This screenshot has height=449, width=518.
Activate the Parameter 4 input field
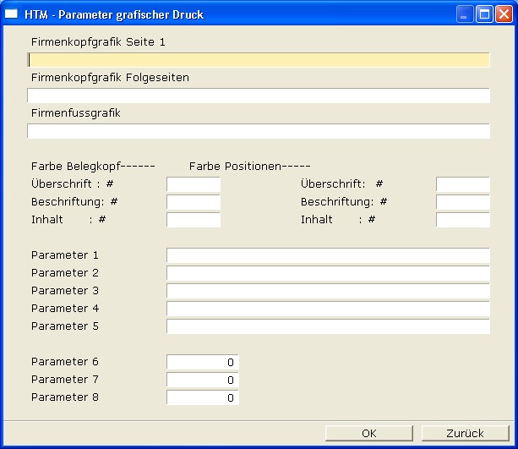pyautogui.click(x=328, y=309)
